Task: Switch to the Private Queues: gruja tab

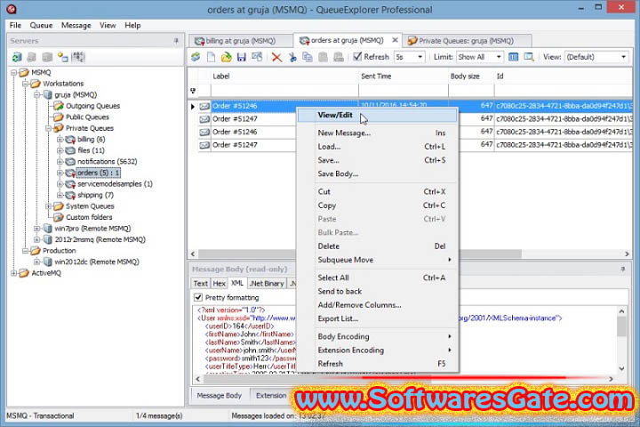Action: [467, 41]
